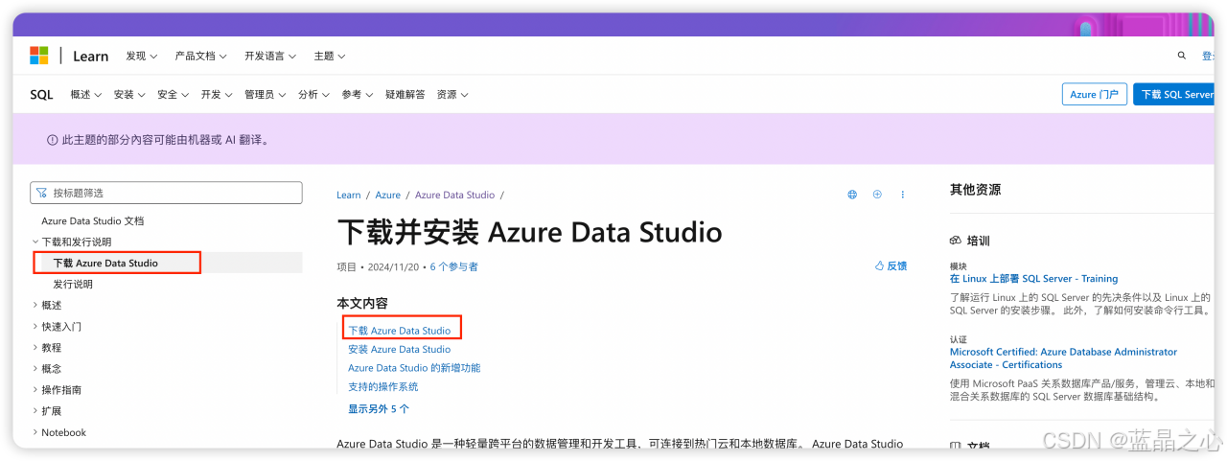The height and width of the screenshot is (461, 1227).
Task: Open 在 Linux 上部署 SQL Server - Training link
Action: [x=1033, y=278]
